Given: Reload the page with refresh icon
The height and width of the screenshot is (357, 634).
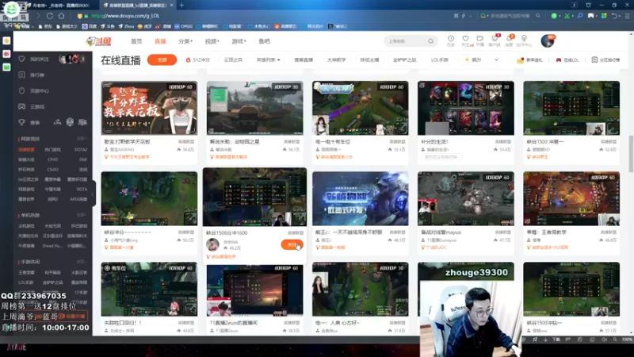Looking at the screenshot, I should tap(50, 16).
